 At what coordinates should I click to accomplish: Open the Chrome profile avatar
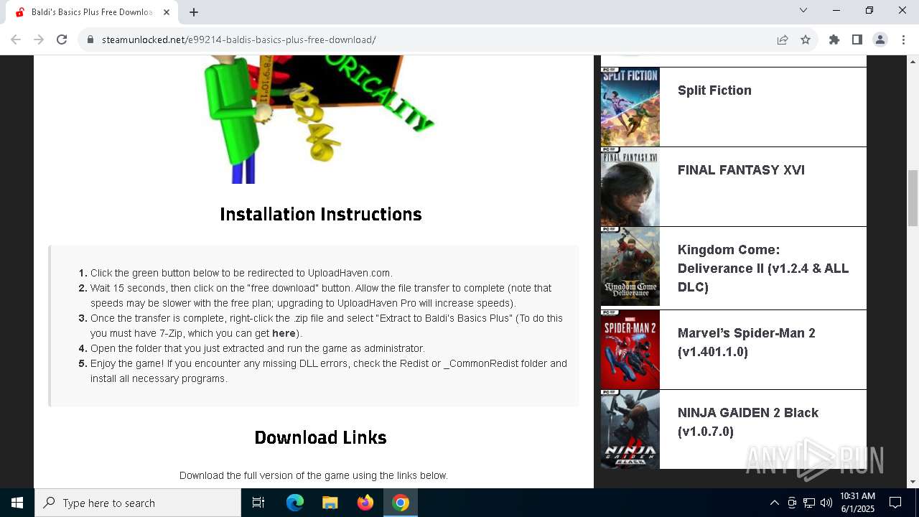pyautogui.click(x=880, y=39)
